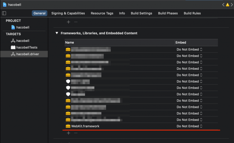234x143 pixels.
Task: Open Signing & Capabilities tab
Action: tap(68, 13)
